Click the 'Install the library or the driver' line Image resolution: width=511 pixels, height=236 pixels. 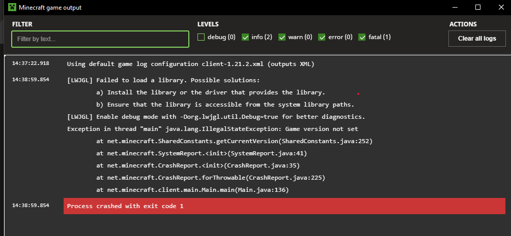tap(211, 92)
